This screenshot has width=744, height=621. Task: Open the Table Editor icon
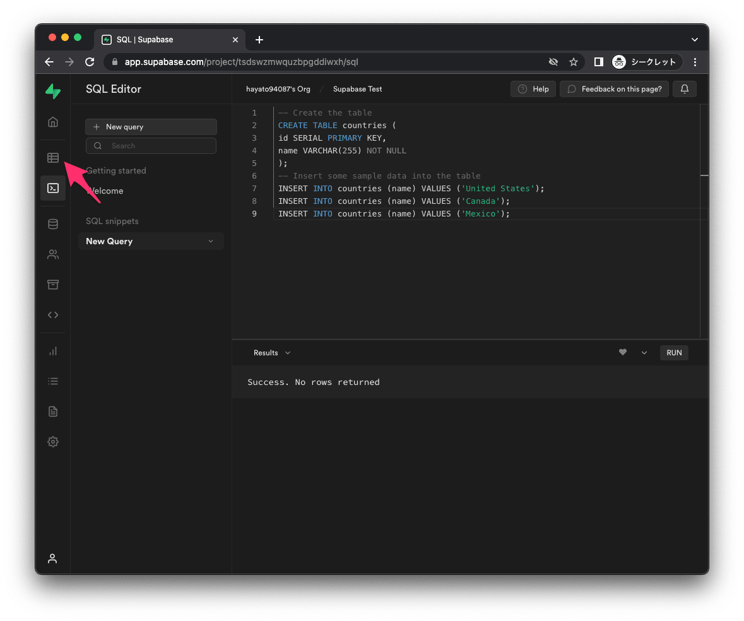[x=53, y=158]
